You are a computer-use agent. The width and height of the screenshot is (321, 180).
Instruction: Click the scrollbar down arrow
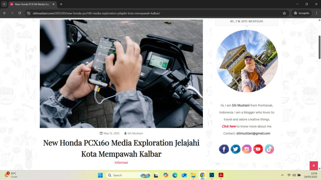coord(319,168)
